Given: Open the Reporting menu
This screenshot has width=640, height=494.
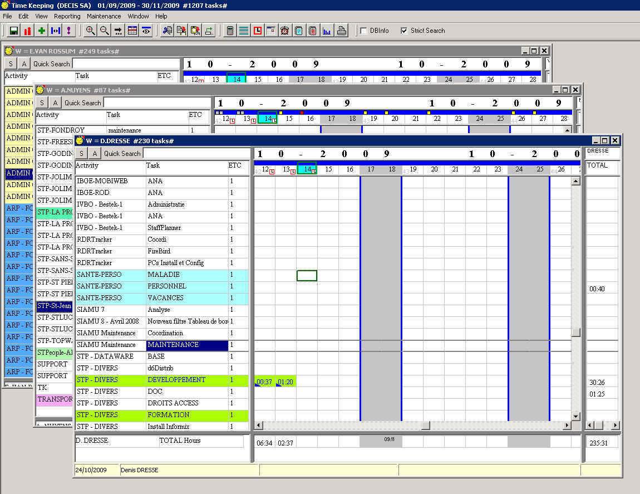Looking at the screenshot, I should click(x=67, y=16).
